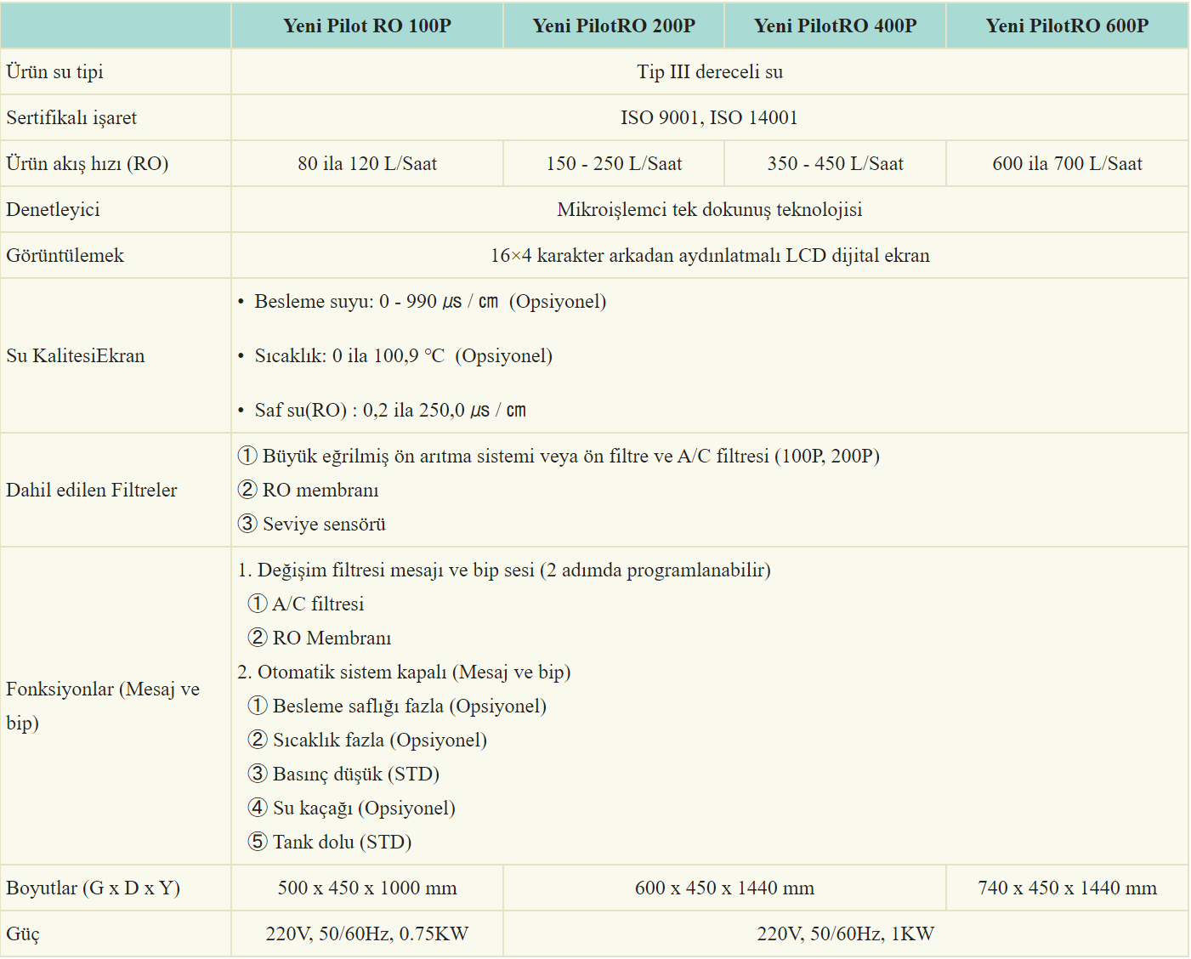This screenshot has height=959, width=1191.
Task: Select the '350 - 450 L/Saat' value
Action: pyautogui.click(x=836, y=163)
